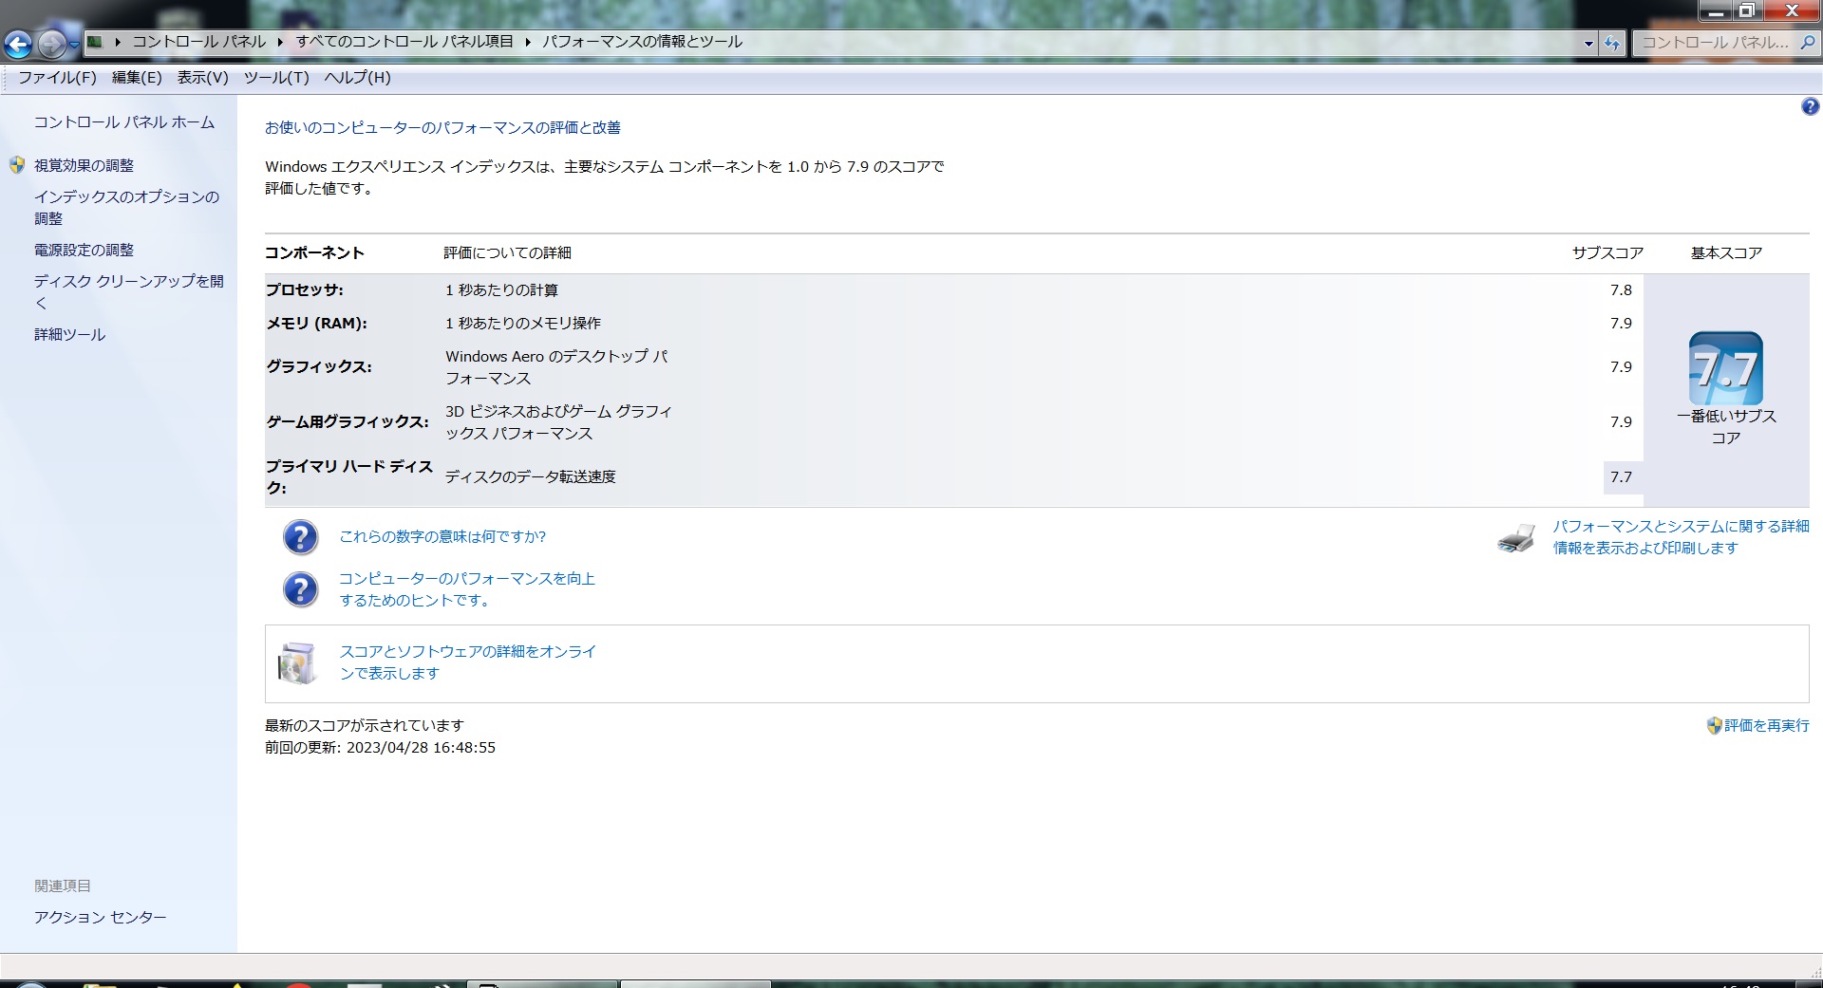
Task: Click the Forward navigation arrow button
Action: pyautogui.click(x=52, y=43)
